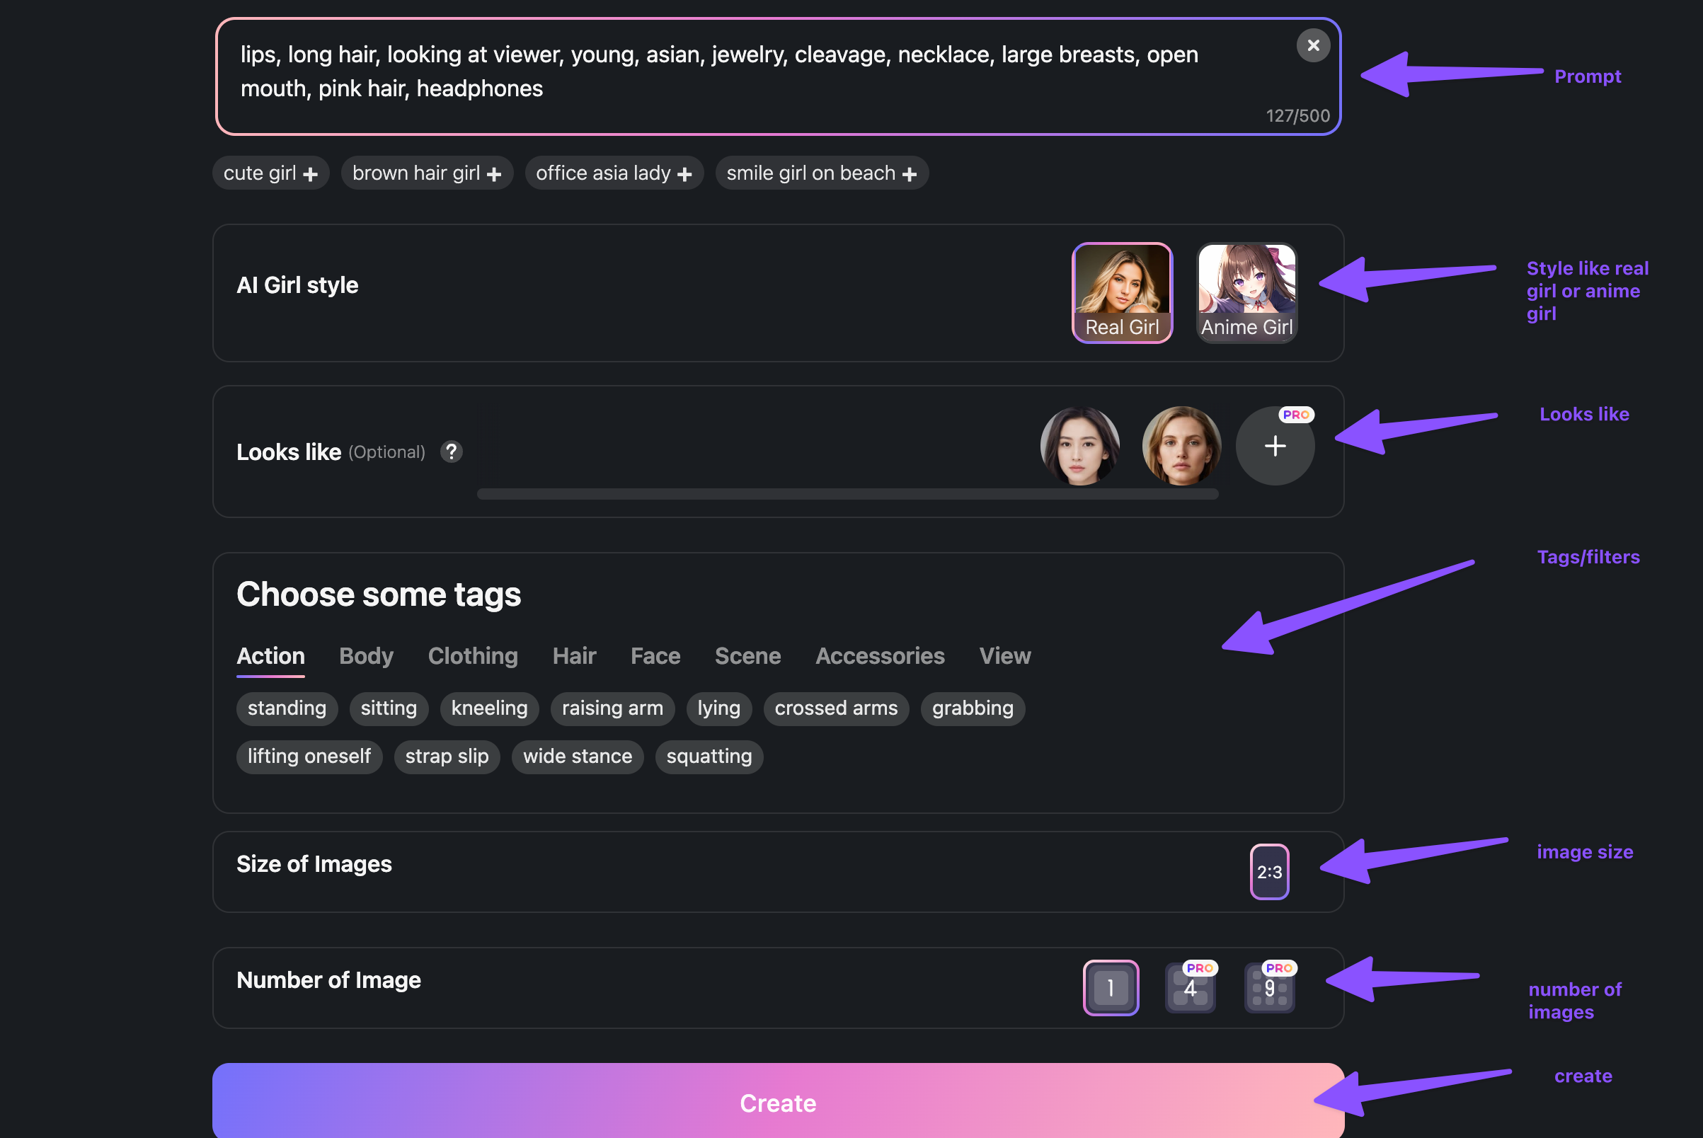Select the 2:3 image size
This screenshot has width=1703, height=1138.
(1269, 872)
